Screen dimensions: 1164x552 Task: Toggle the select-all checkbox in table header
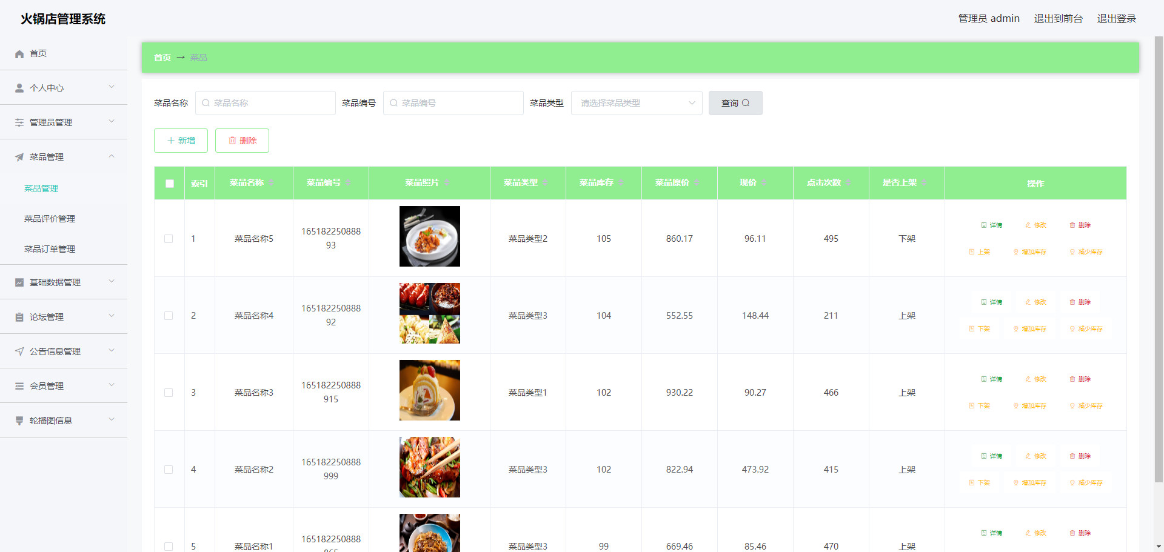pyautogui.click(x=170, y=184)
